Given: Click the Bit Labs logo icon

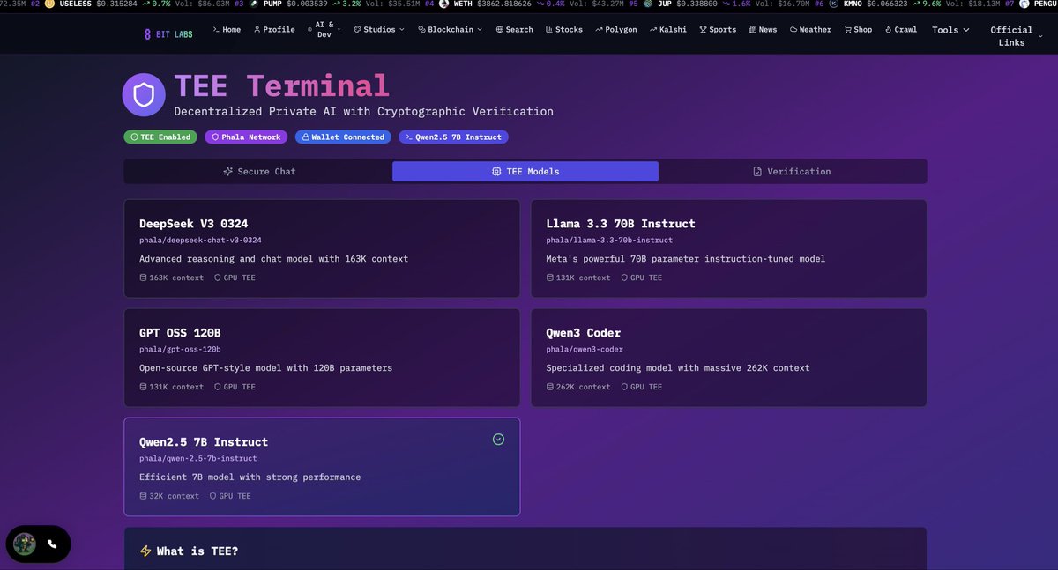Looking at the screenshot, I should [148, 34].
